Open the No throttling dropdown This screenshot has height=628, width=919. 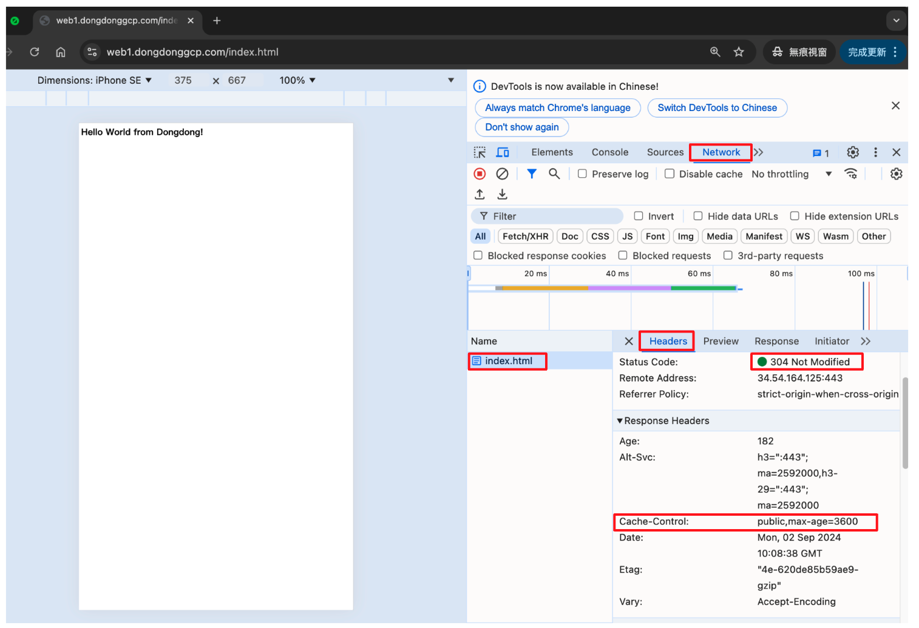tap(791, 174)
